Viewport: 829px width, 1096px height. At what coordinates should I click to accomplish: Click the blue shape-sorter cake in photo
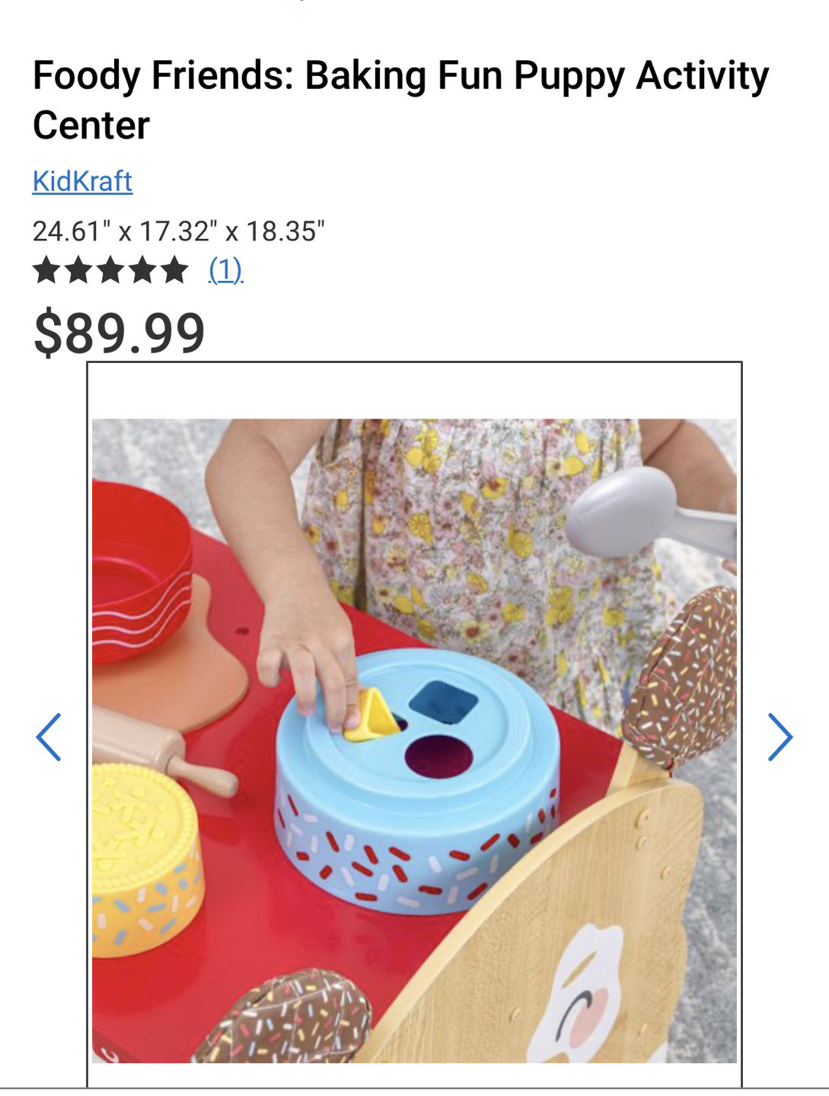pos(418,781)
